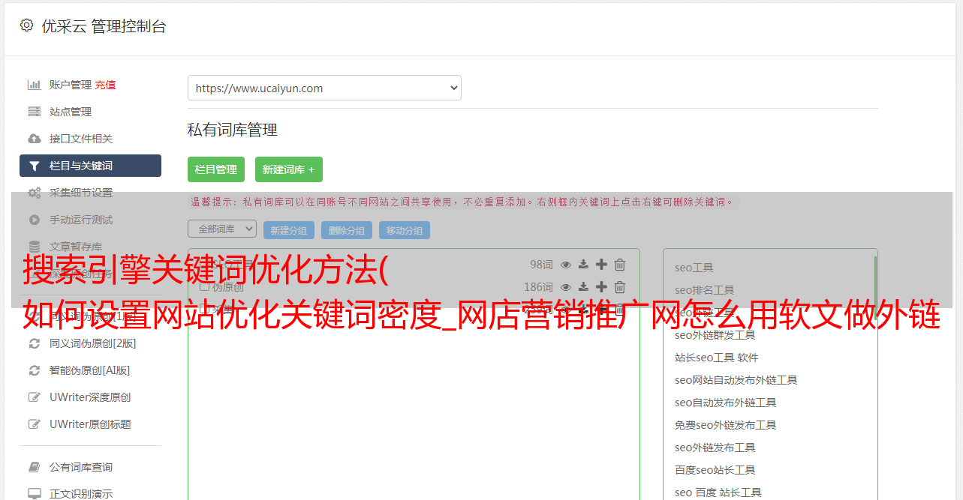Select keyword 'seo外链发布工具'
This screenshot has width=963, height=500.
[x=715, y=448]
